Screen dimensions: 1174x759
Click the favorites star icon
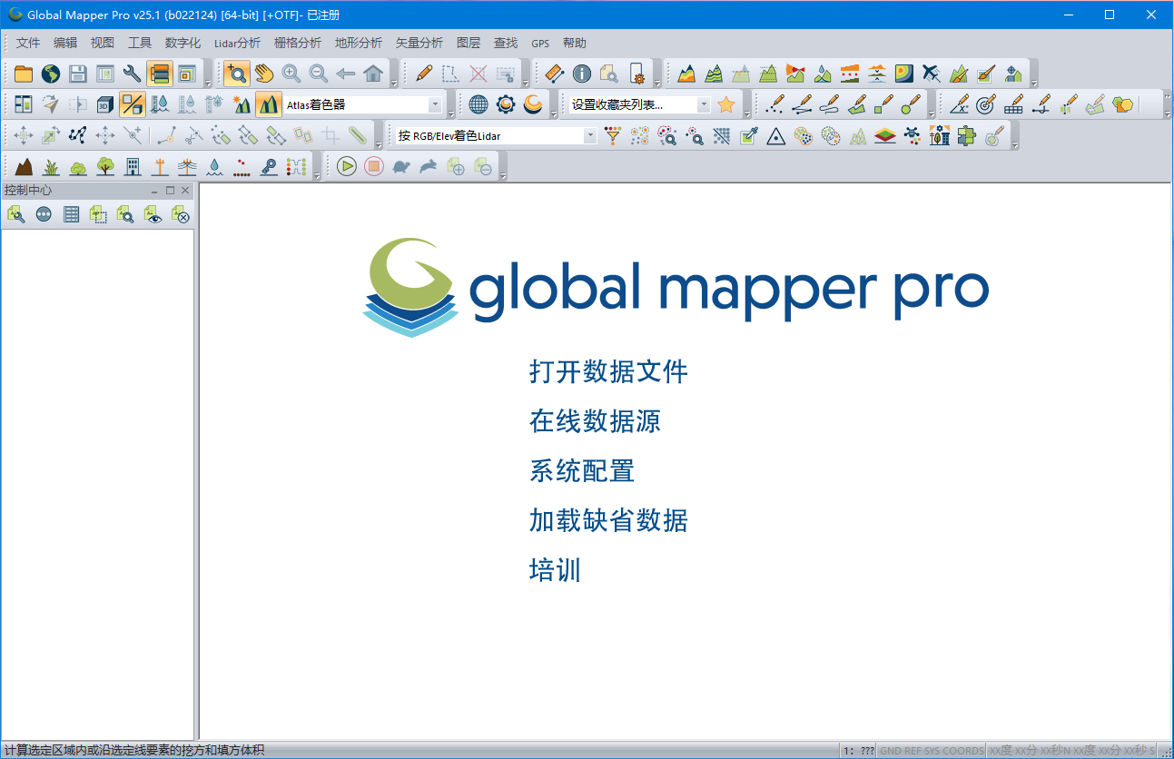[725, 104]
